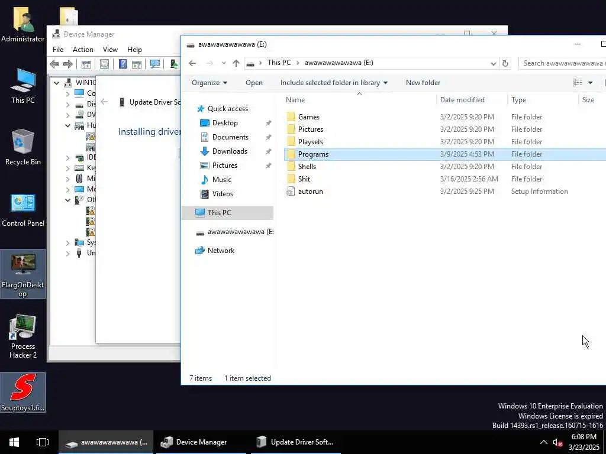Image resolution: width=606 pixels, height=454 pixels.
Task: Click Back arrow in File Explorer
Action: pos(192,63)
